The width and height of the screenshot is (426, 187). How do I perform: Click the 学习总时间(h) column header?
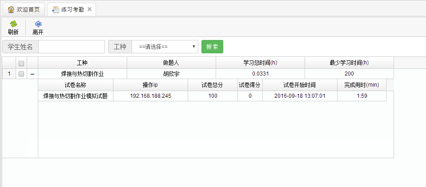pos(260,63)
